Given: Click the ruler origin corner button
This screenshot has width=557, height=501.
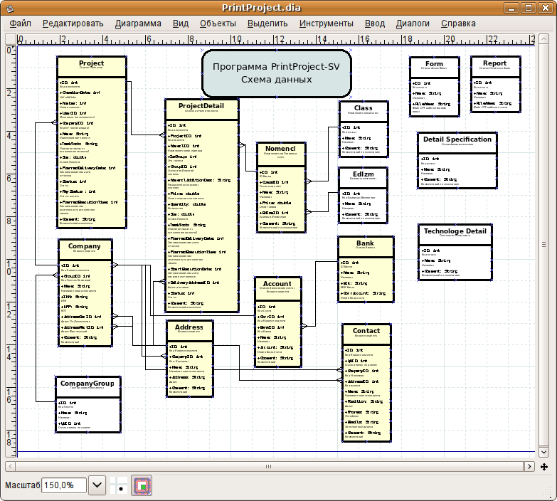Looking at the screenshot, I should pos(10,38).
